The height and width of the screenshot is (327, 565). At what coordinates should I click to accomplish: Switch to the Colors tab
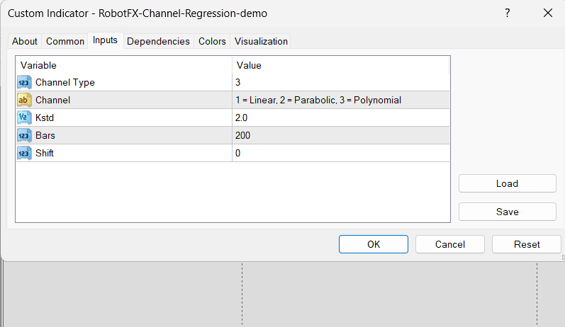(x=212, y=41)
